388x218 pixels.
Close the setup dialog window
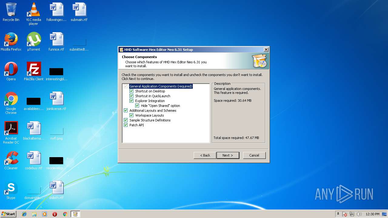[266, 50]
